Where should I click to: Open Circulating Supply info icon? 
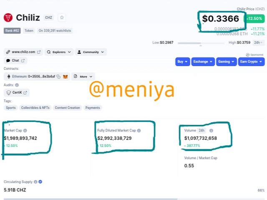pos(35,182)
